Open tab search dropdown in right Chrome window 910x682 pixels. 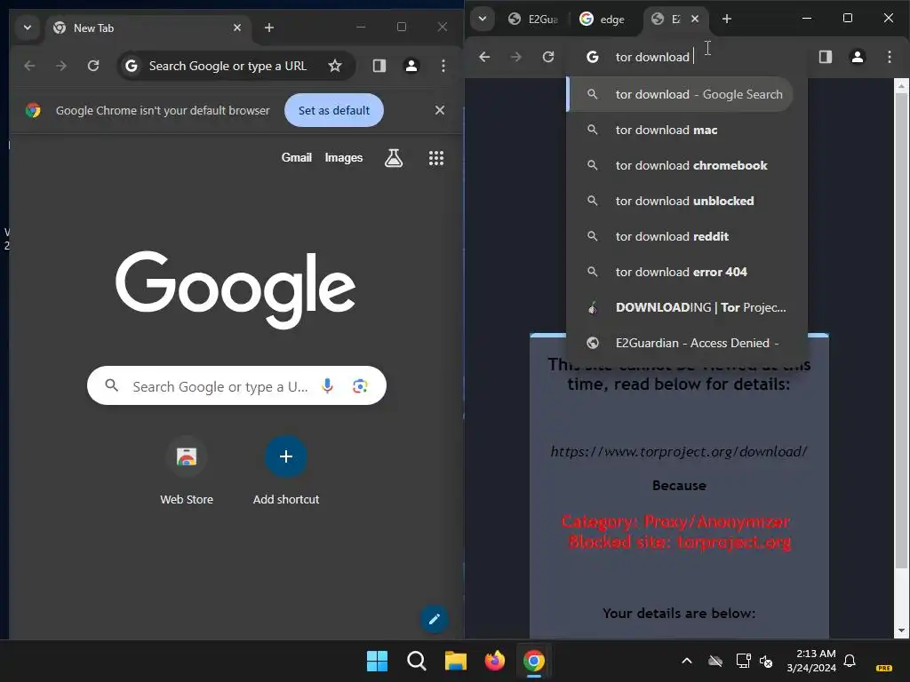tap(483, 19)
